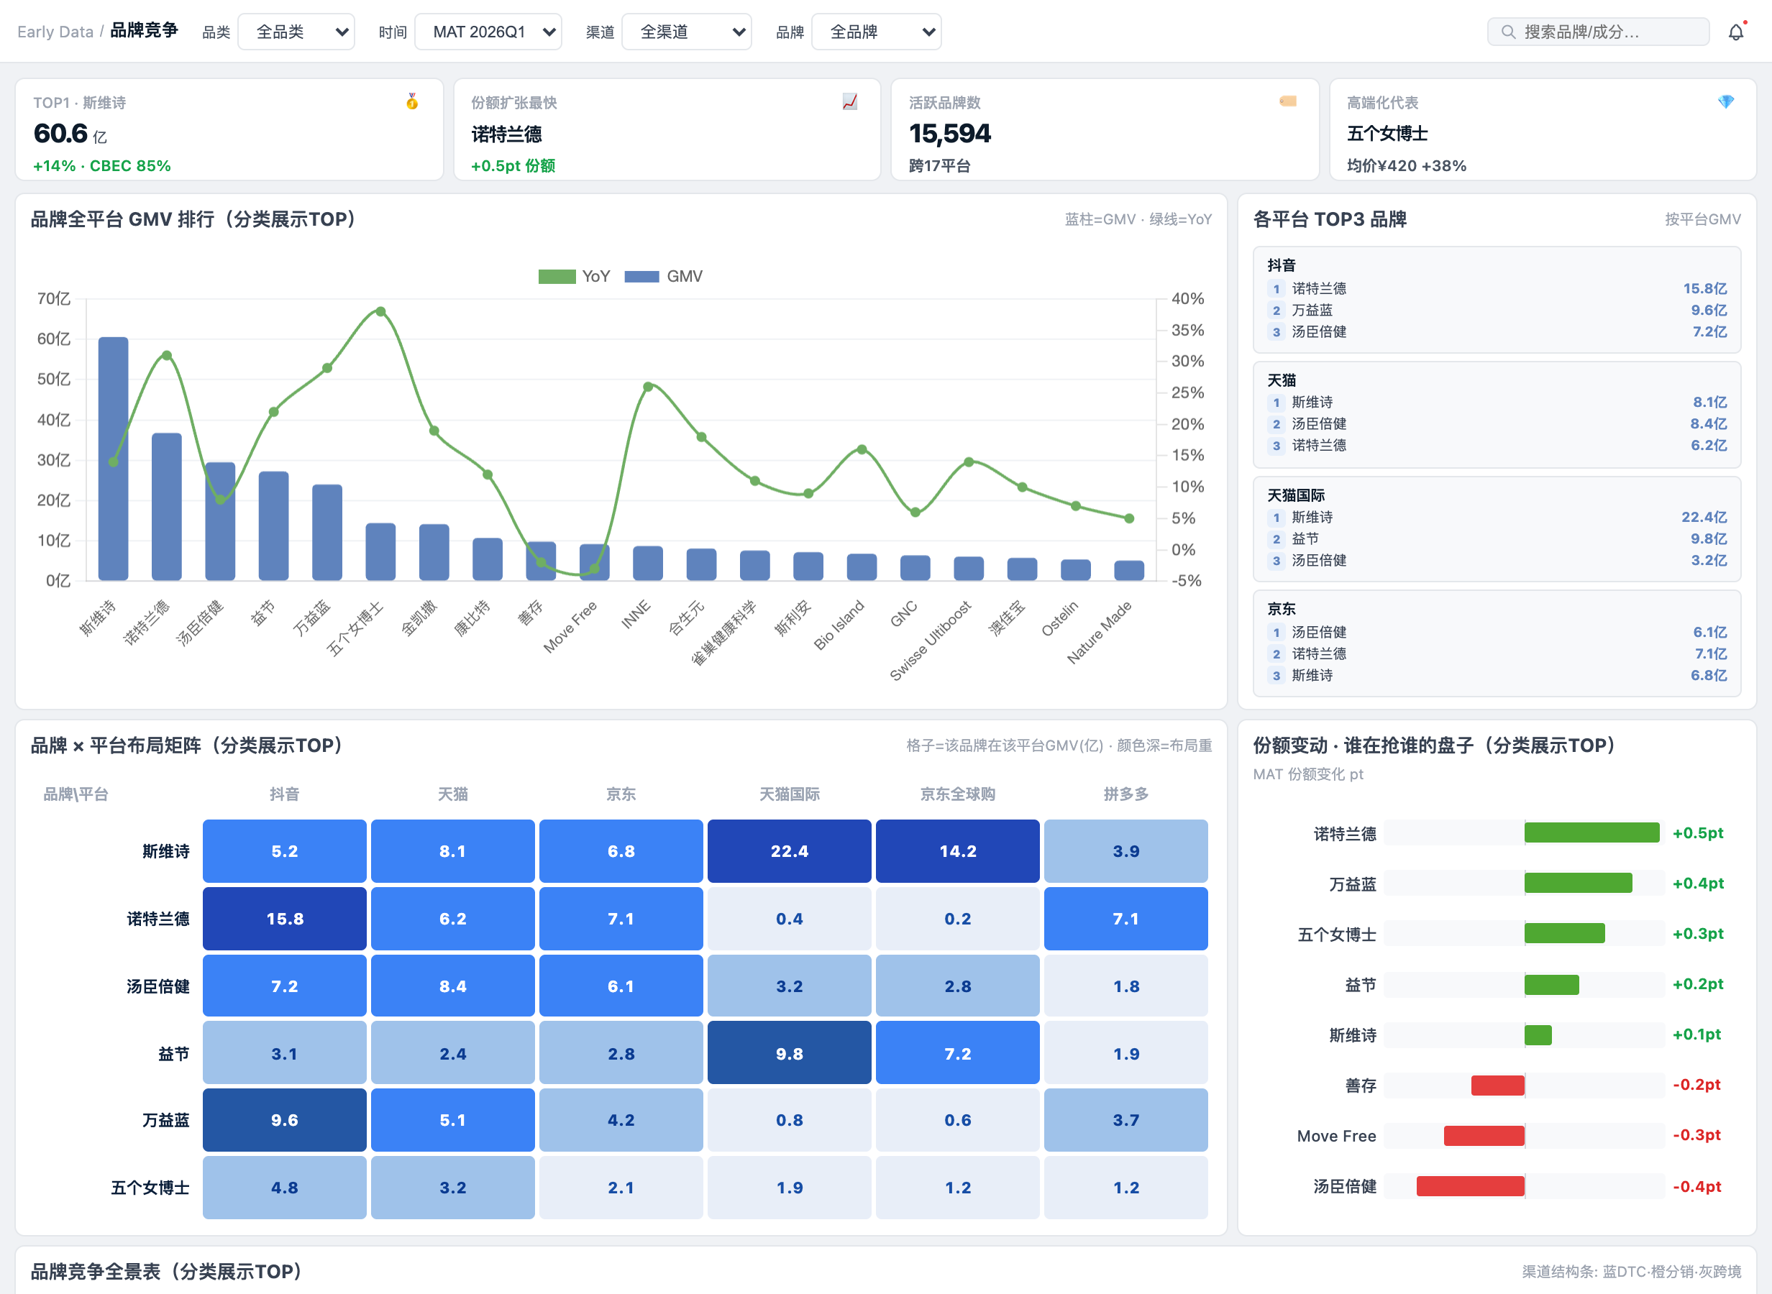Click the gold medal icon on TOP1 card
Screen dimensions: 1772x1294
[x=412, y=102]
